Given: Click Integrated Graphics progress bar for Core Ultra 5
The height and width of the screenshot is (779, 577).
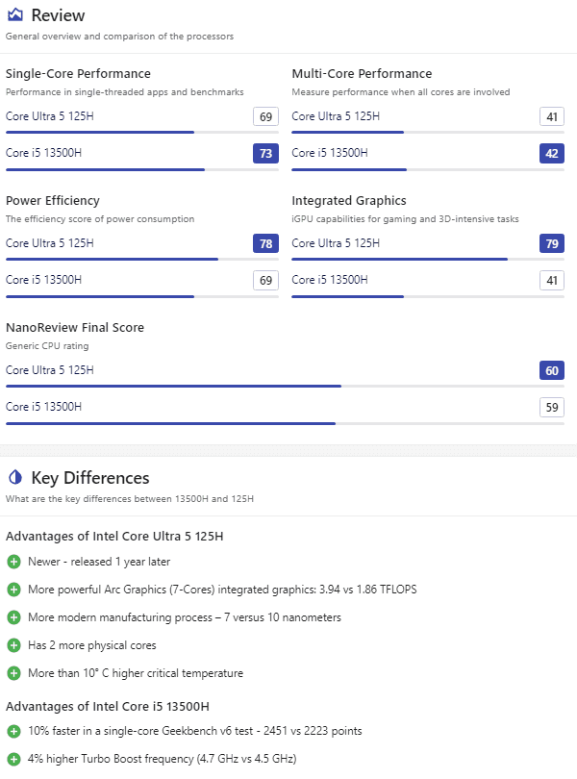Looking at the screenshot, I should point(428,260).
